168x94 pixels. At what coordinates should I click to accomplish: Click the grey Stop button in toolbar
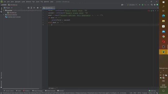pos(148,5)
